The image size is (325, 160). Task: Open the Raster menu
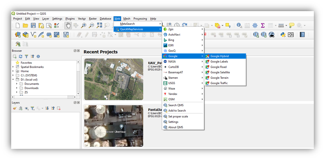93,18
